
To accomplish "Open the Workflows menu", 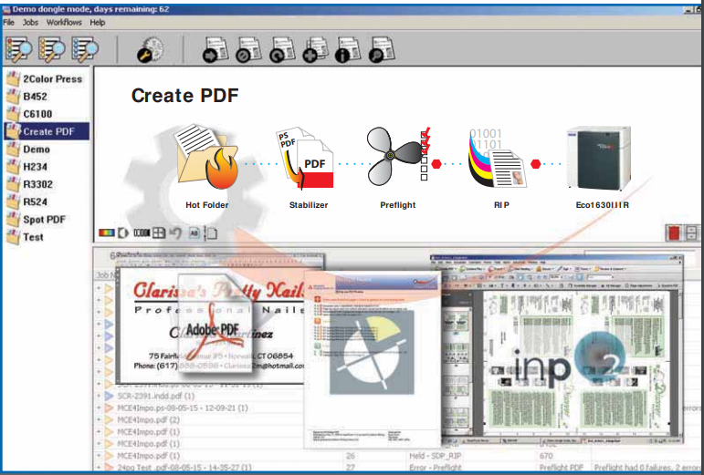I will point(64,23).
